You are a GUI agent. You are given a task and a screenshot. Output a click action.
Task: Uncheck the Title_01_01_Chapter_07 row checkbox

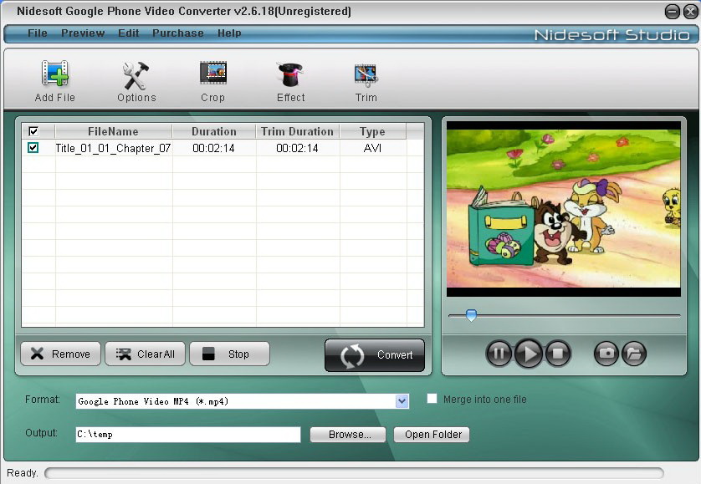click(x=33, y=147)
